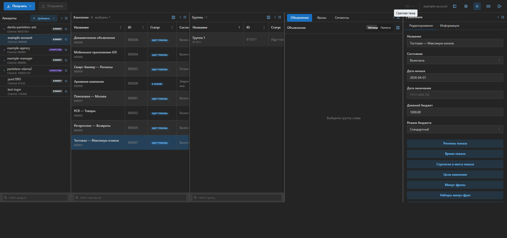Collapse the Groups panel with chevron
Screen dimensions: 507x238
pos(275,17)
